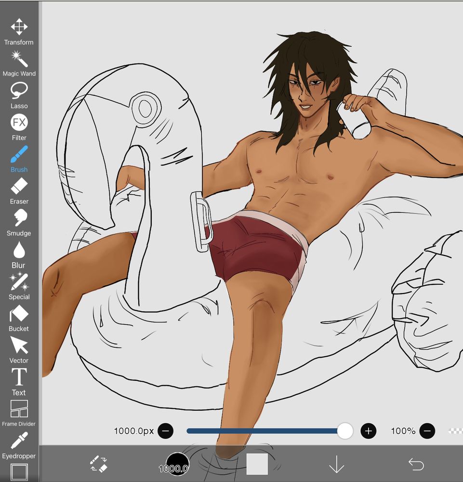Tap the down arrow in bottom bar
Image resolution: width=463 pixels, height=482 pixels.
click(336, 464)
